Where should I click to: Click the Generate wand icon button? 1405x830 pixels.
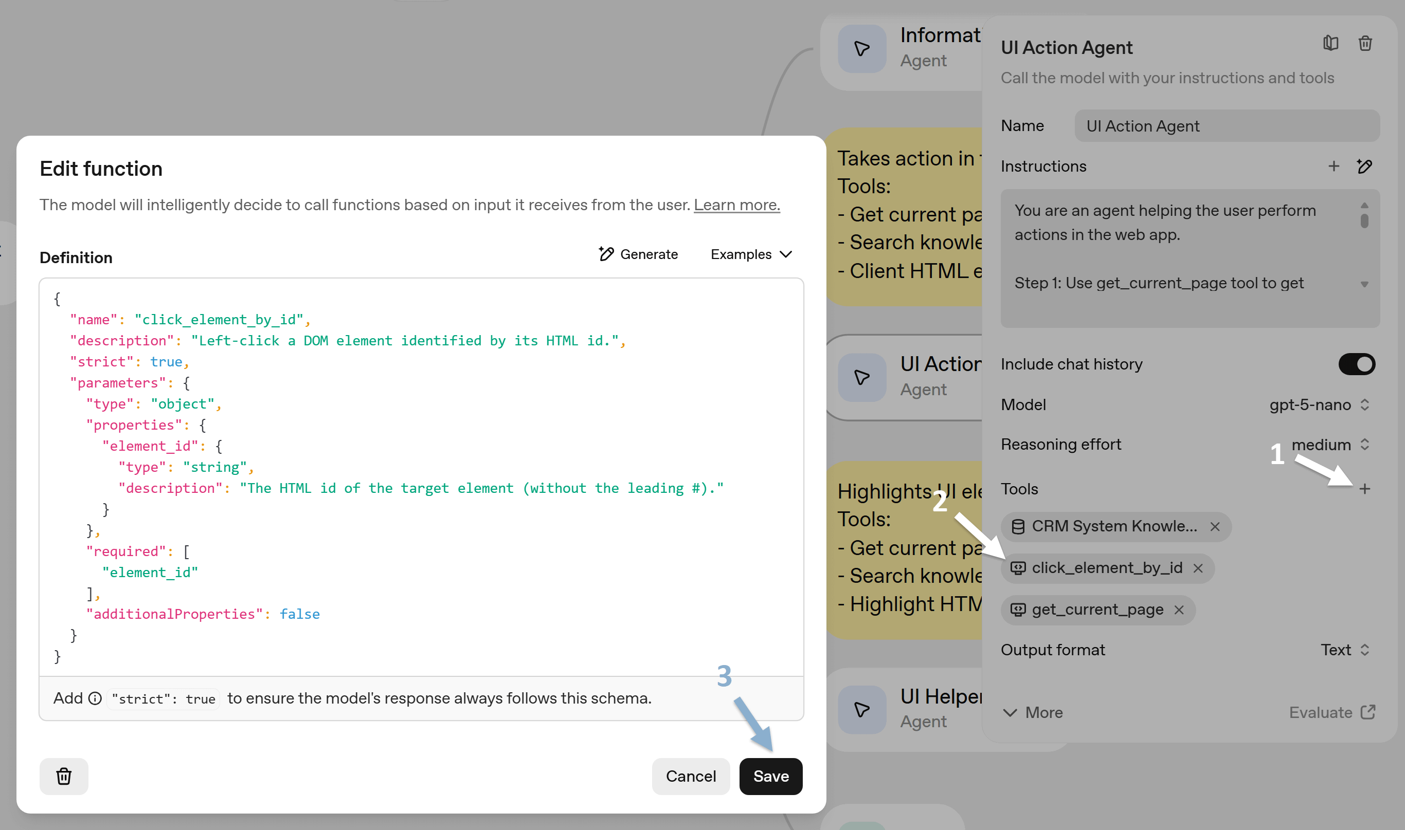[638, 254]
